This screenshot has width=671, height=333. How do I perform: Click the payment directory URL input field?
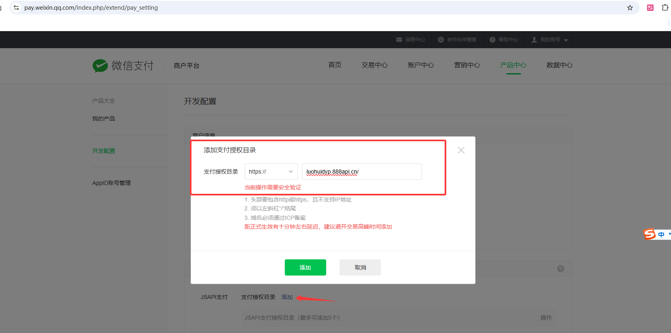coord(361,172)
